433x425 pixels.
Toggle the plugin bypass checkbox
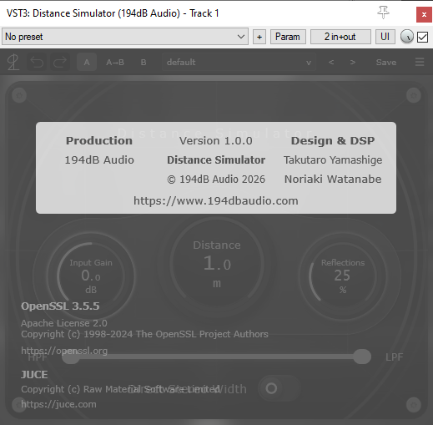[422, 37]
